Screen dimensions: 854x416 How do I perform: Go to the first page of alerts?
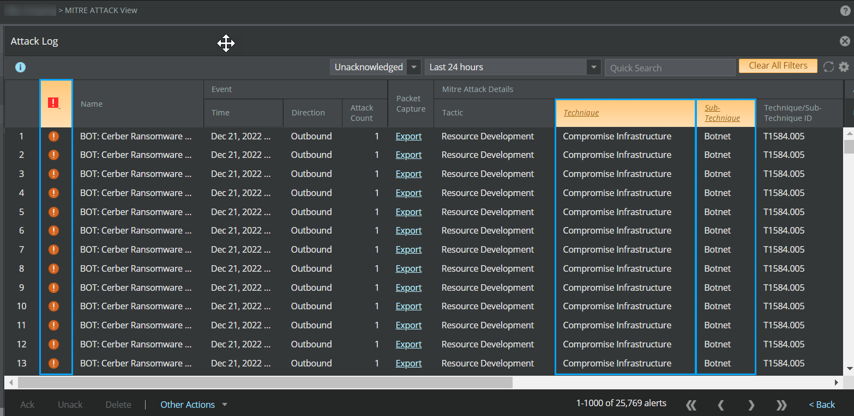pos(691,405)
